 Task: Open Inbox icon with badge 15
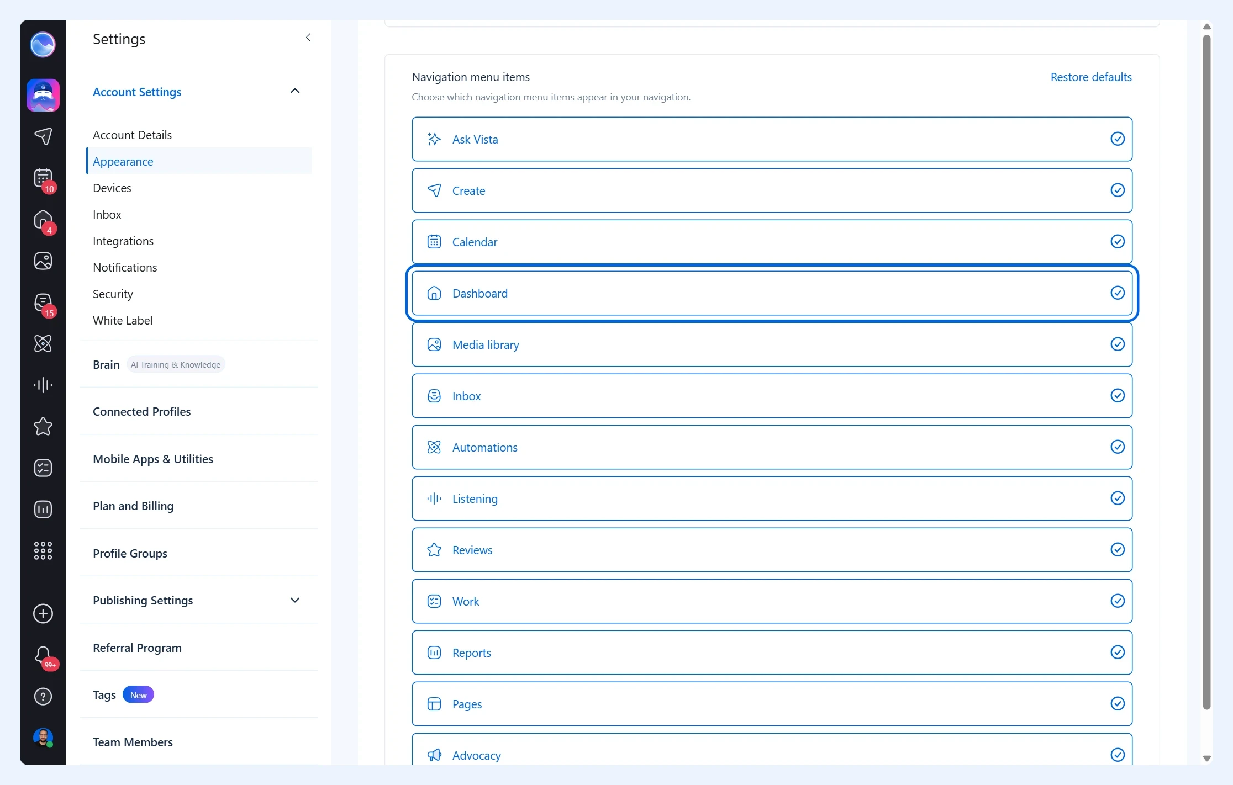click(x=43, y=303)
